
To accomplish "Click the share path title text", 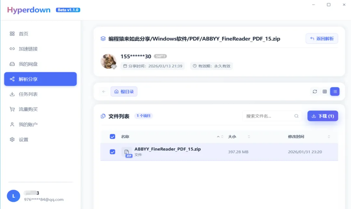I will [194, 39].
